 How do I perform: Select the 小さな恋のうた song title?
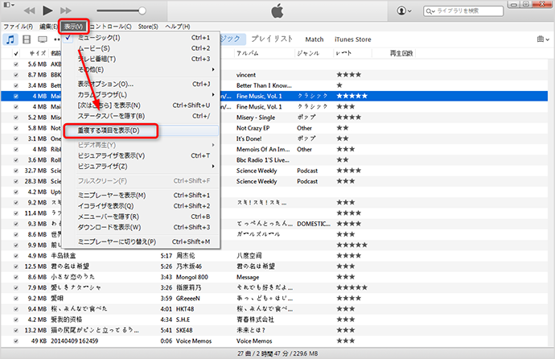(x=72, y=277)
